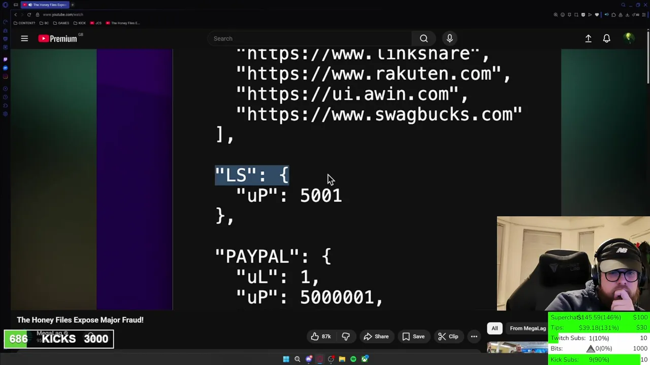
Task: Focus the YouTube search field
Action: 310,39
